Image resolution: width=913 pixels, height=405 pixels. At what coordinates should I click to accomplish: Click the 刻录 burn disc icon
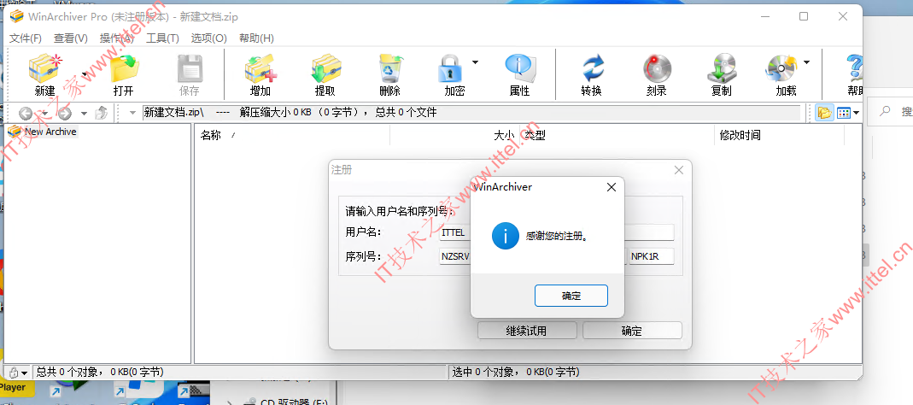657,68
